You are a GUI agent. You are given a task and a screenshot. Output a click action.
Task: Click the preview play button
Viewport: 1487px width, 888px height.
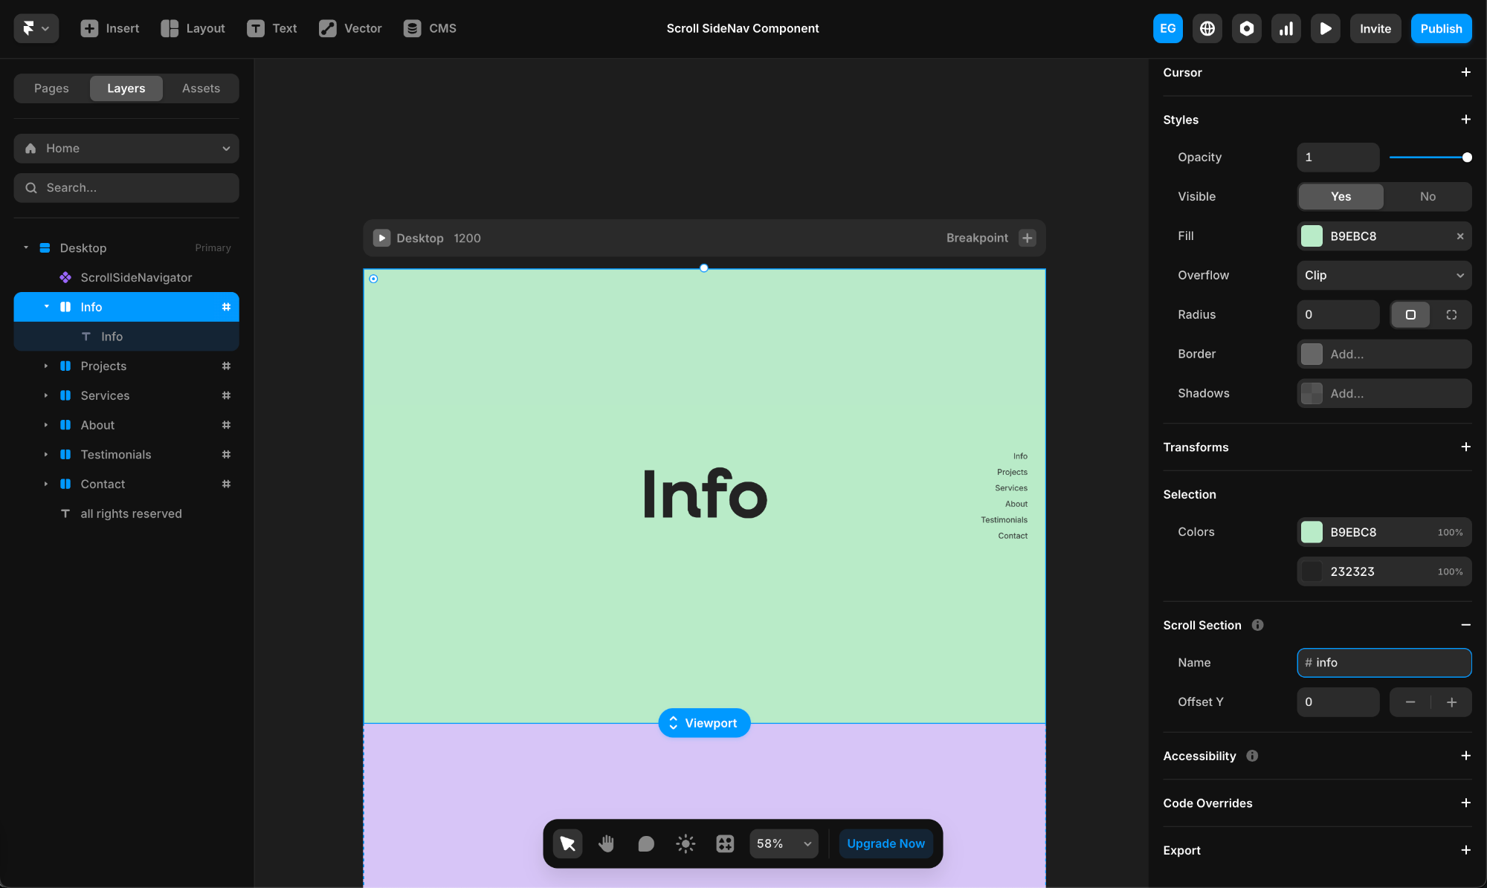coord(1325,28)
